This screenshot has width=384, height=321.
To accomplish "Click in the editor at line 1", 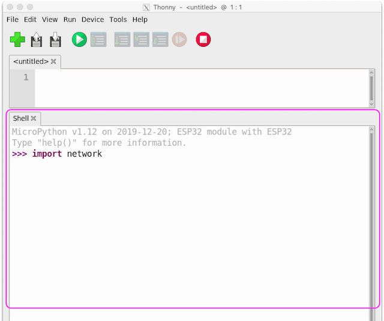I will click(202, 77).
